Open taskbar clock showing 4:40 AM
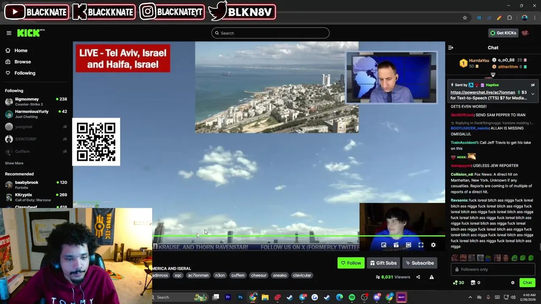Screen dimensions: 541x304 click(529, 297)
